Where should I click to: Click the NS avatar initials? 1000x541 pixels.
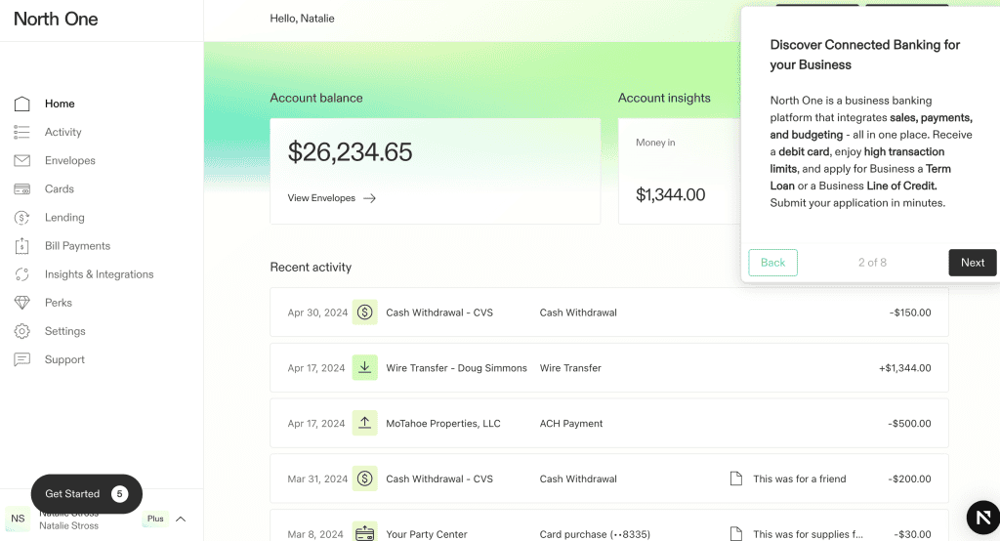(x=18, y=519)
